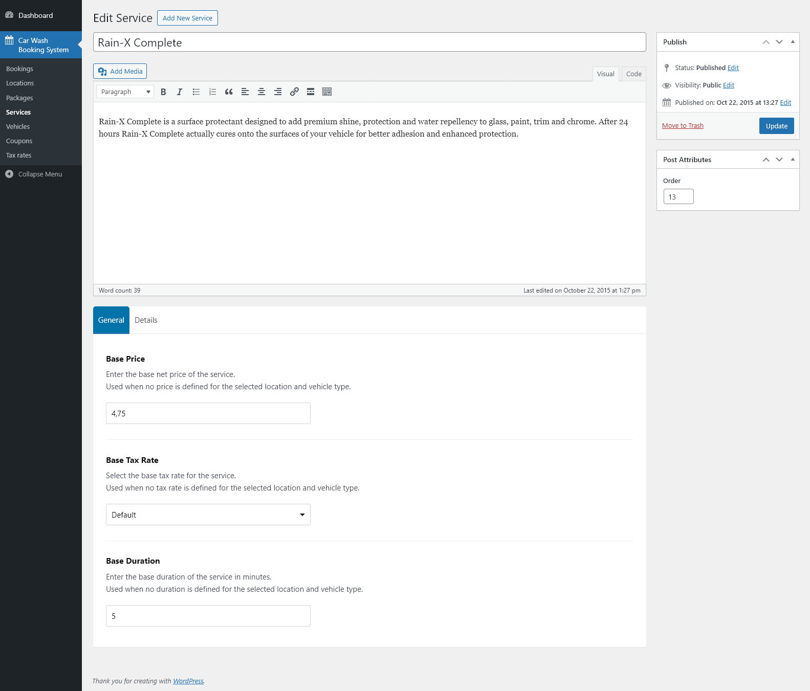
Task: Edit the Public visibility setting
Action: click(x=729, y=85)
